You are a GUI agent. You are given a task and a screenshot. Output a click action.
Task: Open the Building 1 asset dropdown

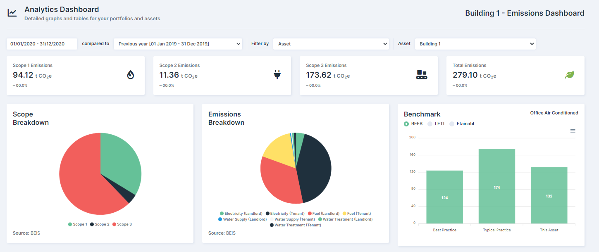475,44
